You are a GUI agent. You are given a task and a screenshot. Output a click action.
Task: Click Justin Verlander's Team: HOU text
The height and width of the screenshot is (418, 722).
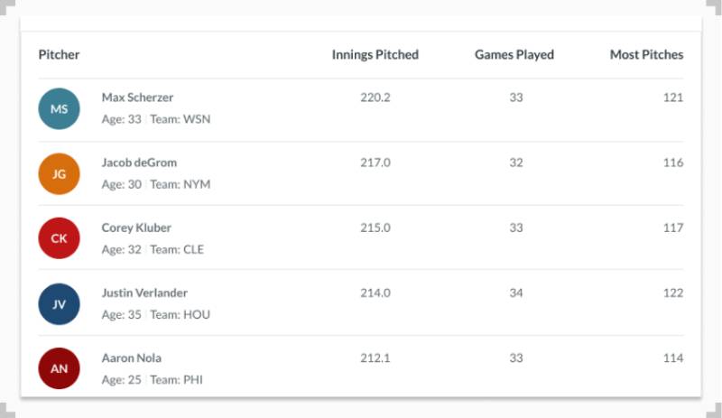180,314
